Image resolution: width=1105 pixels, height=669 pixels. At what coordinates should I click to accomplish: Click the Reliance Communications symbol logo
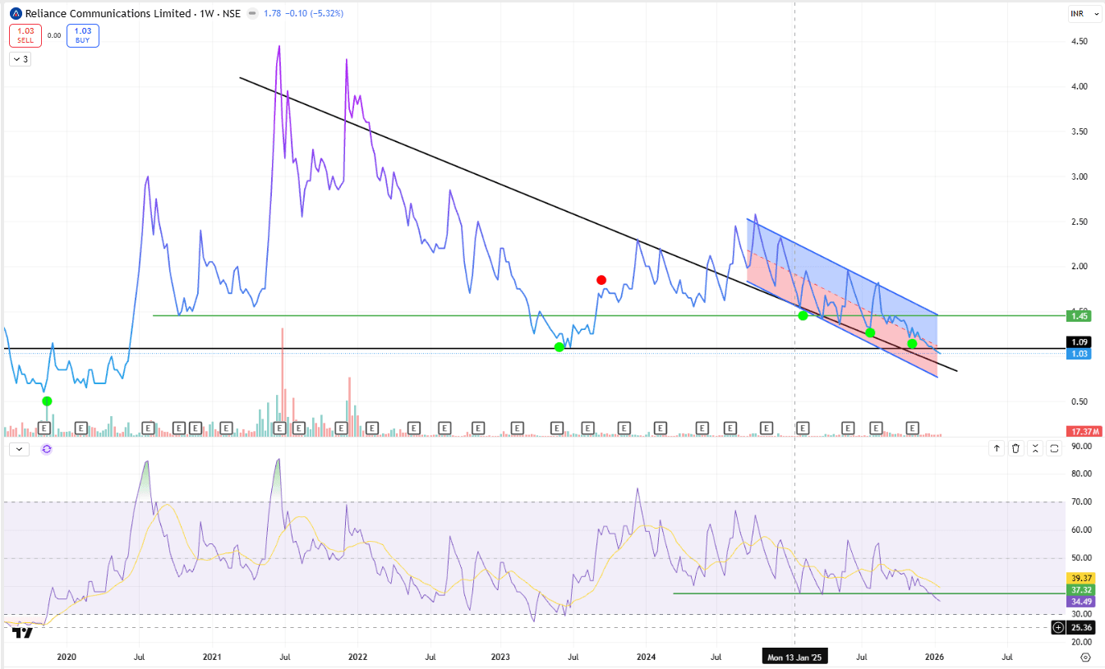[15, 14]
